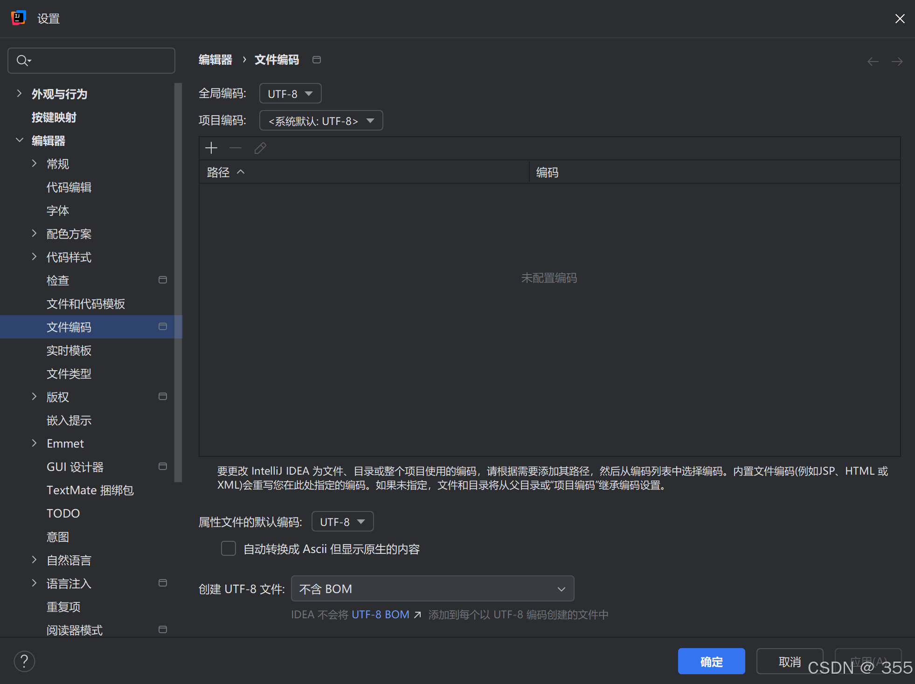This screenshot has width=915, height=684.
Task: Click the edit pencil icon above the path list
Action: coord(260,148)
